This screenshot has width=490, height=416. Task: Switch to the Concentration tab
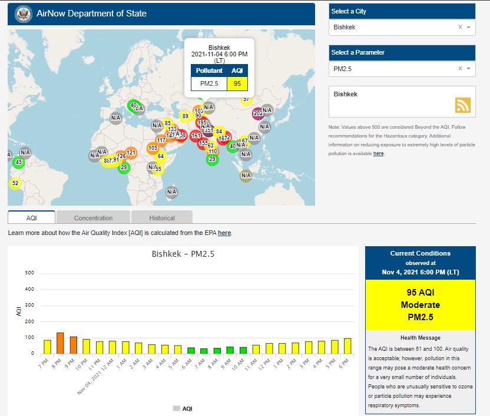(x=93, y=217)
